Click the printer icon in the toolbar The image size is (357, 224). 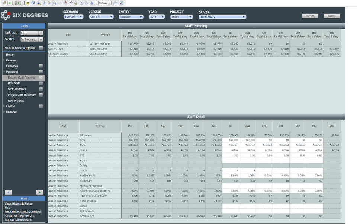pos(76,3)
